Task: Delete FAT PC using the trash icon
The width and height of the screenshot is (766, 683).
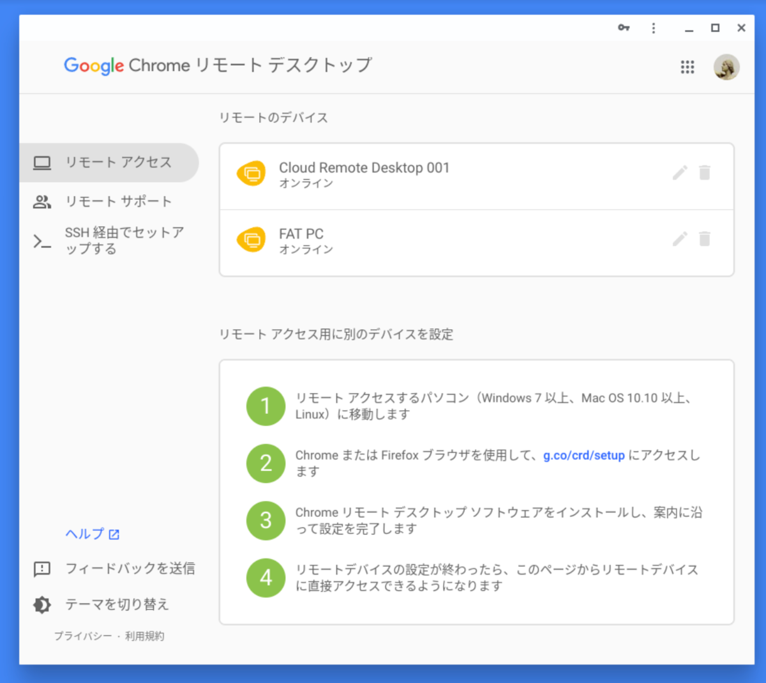Action: (x=705, y=239)
